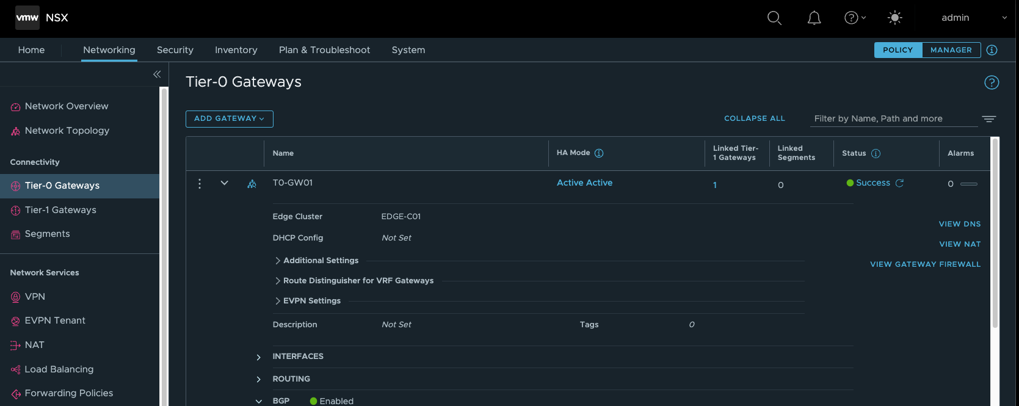
Task: Switch to POLICY mode
Action: 898,50
